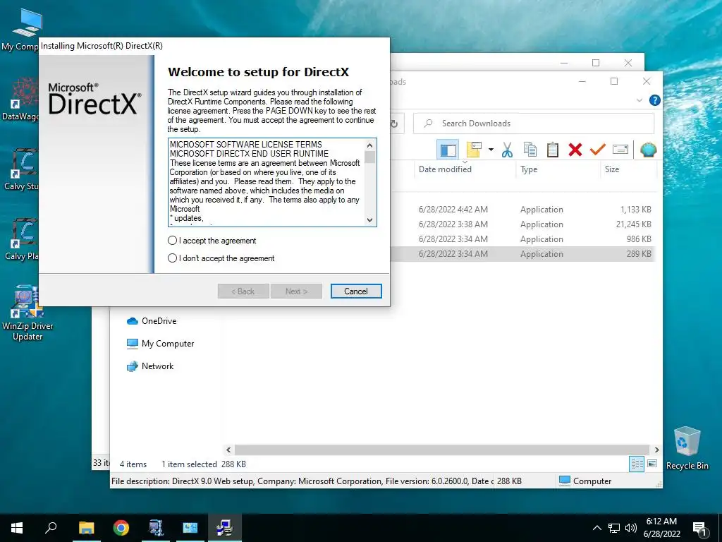Click the volume speaker tray icon

631,528
